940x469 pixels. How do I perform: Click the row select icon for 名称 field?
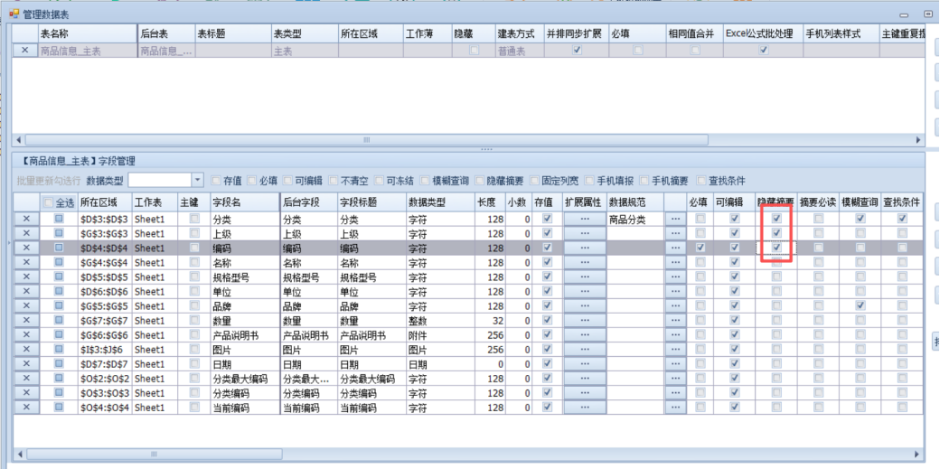click(x=59, y=262)
